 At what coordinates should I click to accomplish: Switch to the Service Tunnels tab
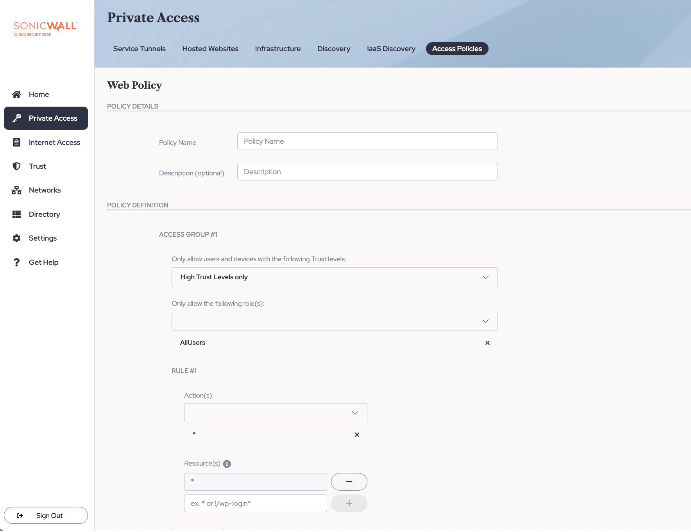pyautogui.click(x=139, y=49)
